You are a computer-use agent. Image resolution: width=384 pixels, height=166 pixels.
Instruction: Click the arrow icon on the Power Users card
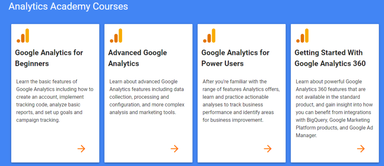267,149
